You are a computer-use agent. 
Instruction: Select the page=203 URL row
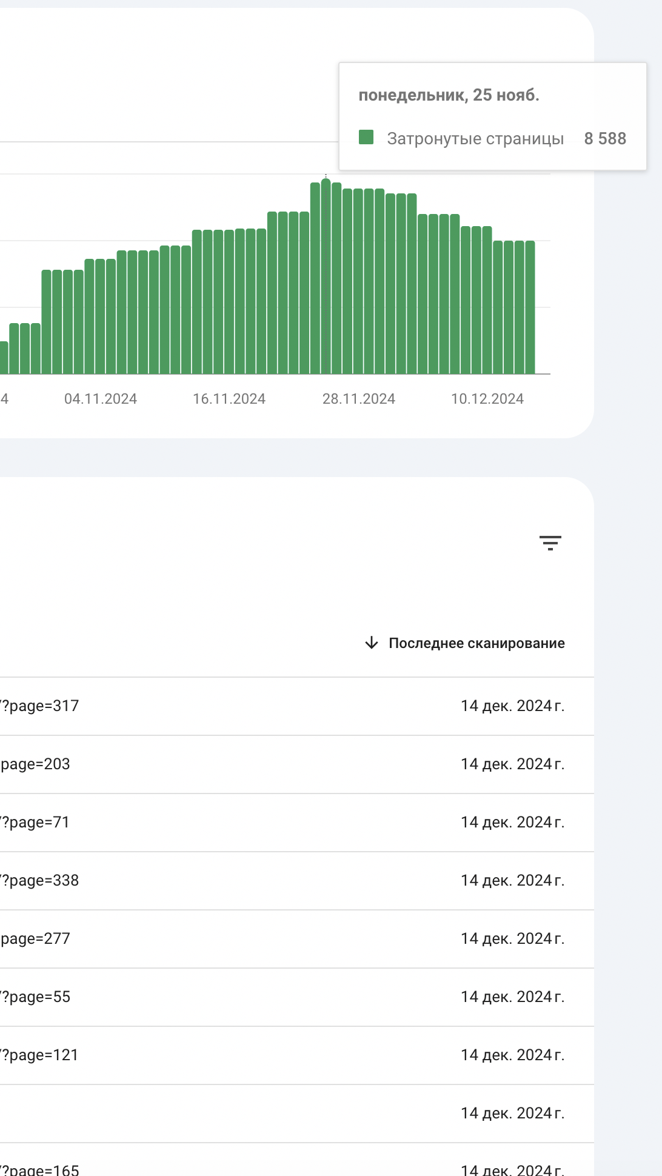pyautogui.click(x=35, y=764)
